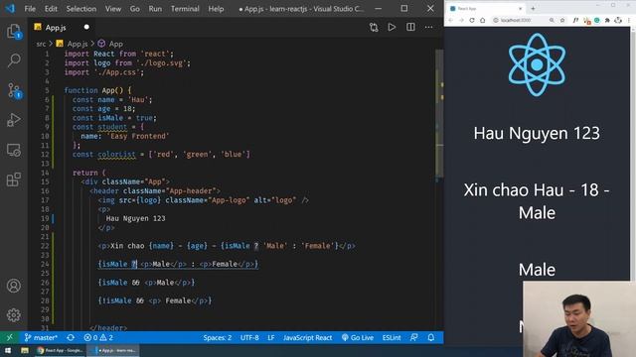Change encoding via UTF-8
Screen dimensions: 636x357
(x=249, y=337)
